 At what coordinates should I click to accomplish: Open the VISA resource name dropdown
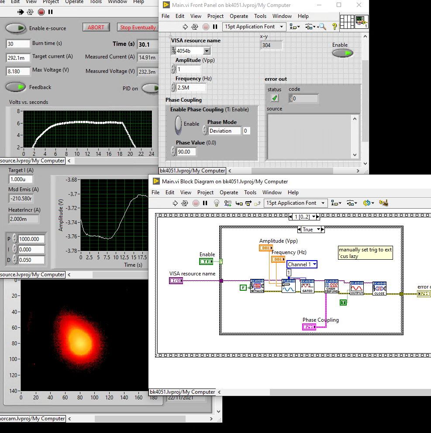[x=207, y=51]
